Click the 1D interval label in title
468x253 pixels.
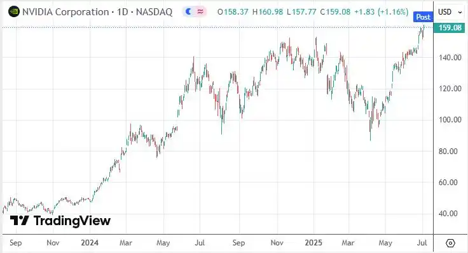122,12
